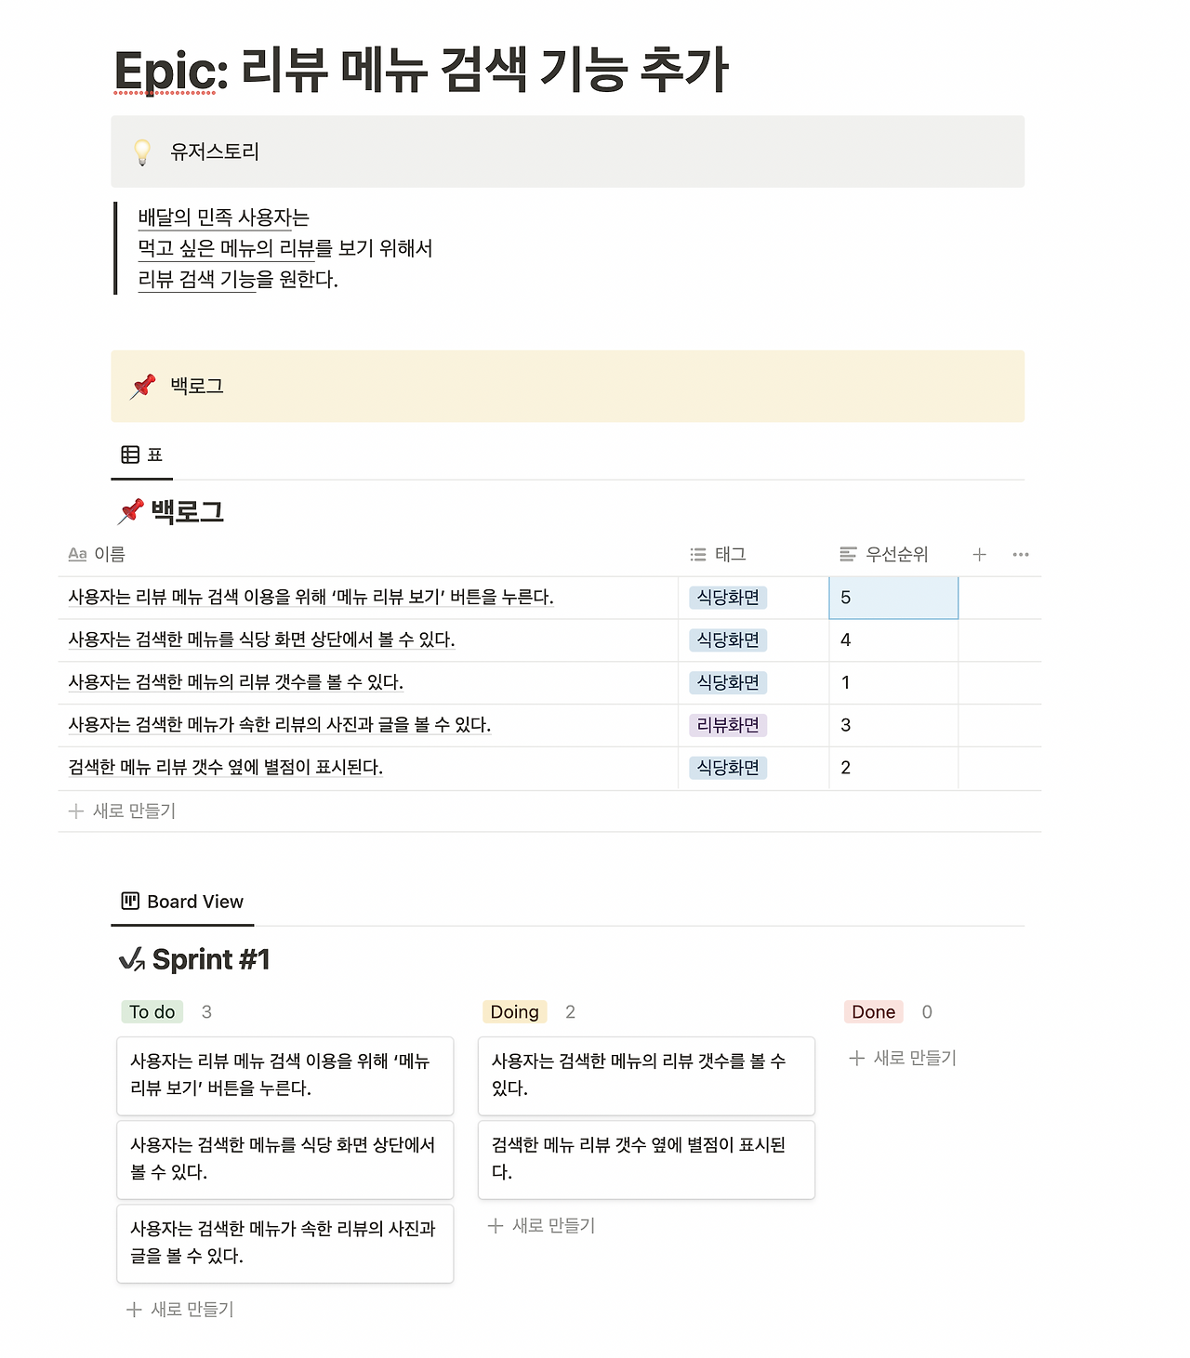Click the list icon on the 태그 column
This screenshot has width=1190, height=1358.
(x=696, y=554)
